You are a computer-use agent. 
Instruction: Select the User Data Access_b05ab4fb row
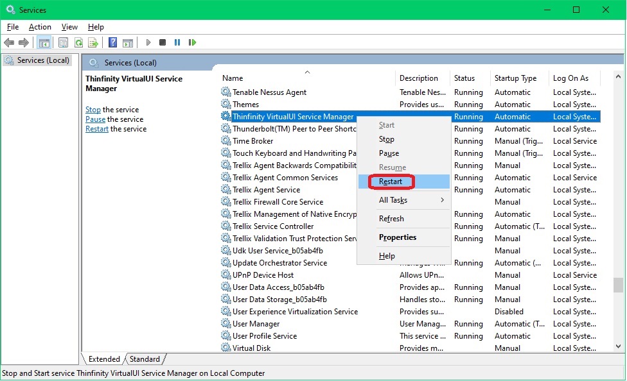[411, 287]
